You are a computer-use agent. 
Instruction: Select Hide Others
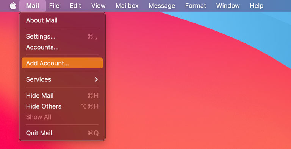click(62, 106)
